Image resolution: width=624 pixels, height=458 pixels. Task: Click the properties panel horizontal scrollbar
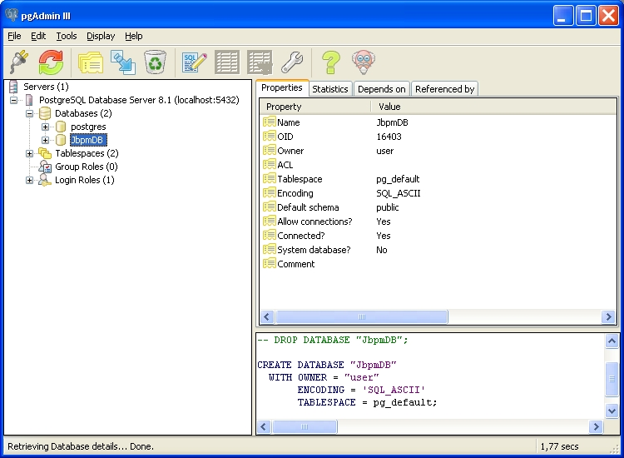click(x=361, y=317)
